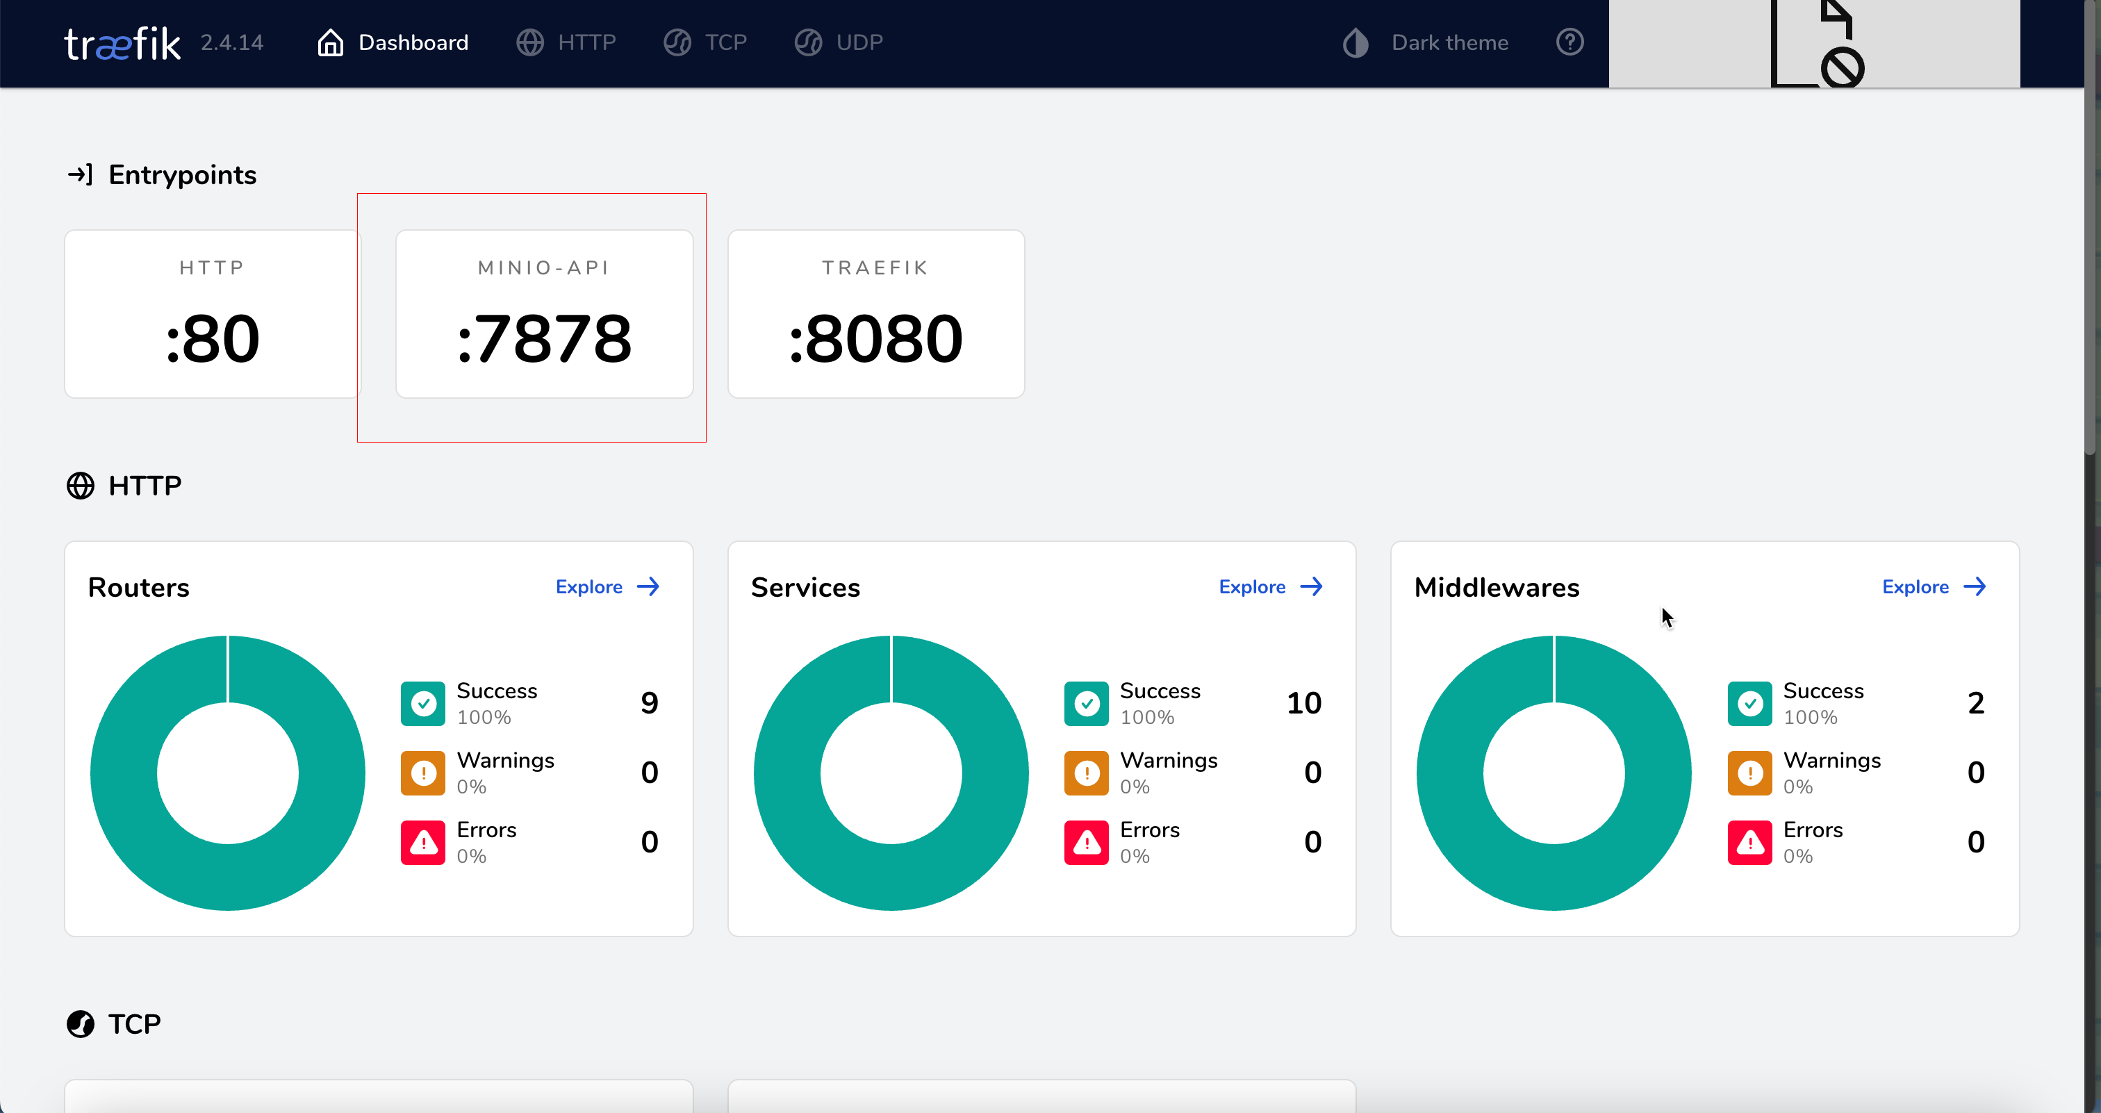Click the Entrypoints arrow icon
This screenshot has width=2101, height=1113.
tap(80, 174)
